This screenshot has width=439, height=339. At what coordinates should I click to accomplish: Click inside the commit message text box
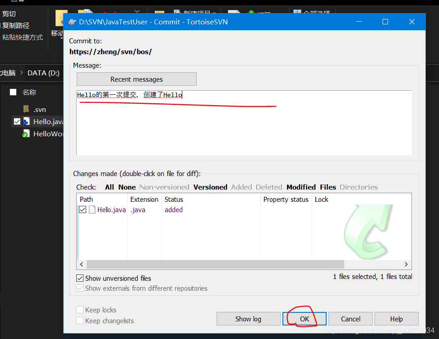(x=244, y=123)
